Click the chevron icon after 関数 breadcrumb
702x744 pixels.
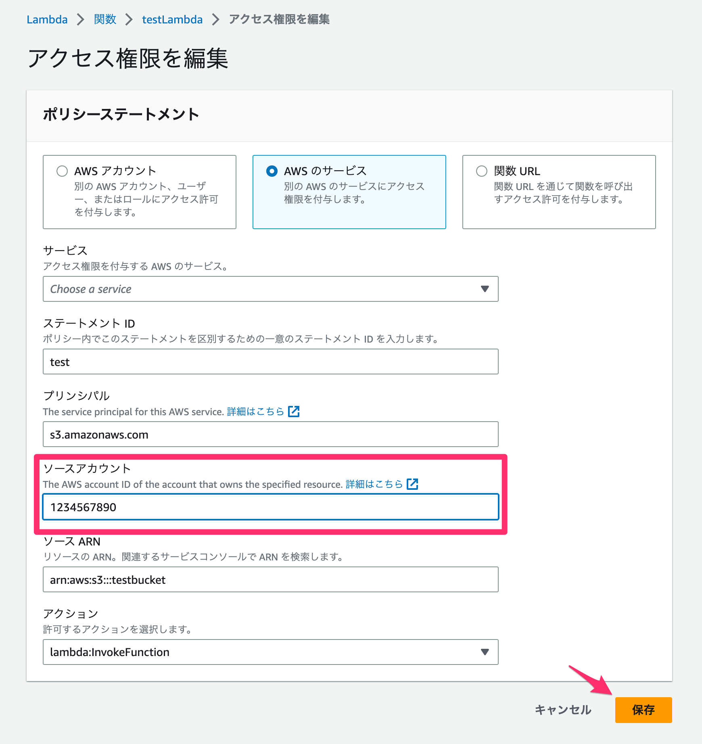pyautogui.click(x=129, y=19)
